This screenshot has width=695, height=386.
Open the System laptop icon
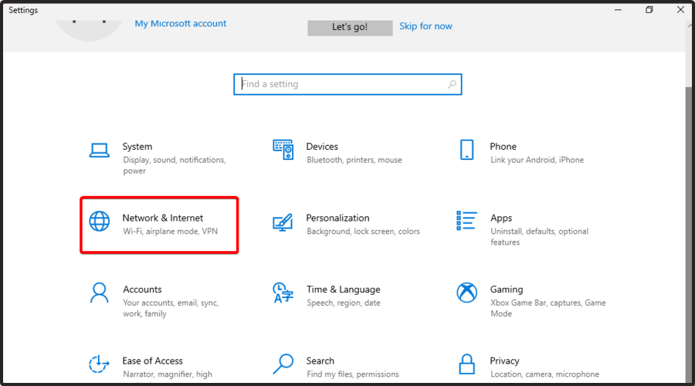click(100, 151)
